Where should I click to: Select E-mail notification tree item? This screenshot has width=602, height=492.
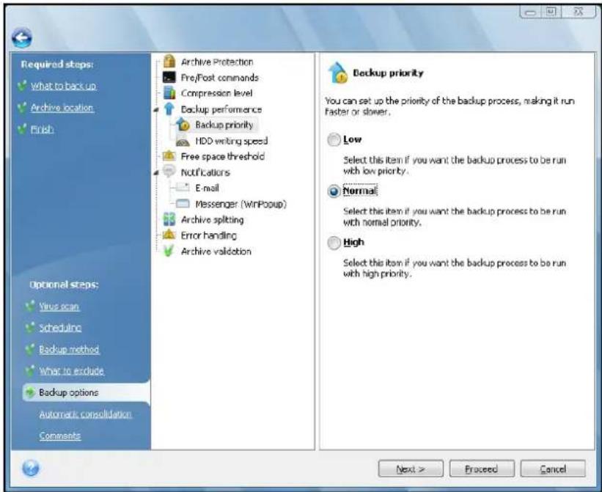point(207,188)
